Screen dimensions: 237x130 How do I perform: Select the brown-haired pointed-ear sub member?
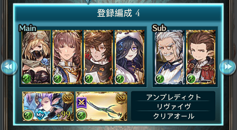(x=201, y=57)
